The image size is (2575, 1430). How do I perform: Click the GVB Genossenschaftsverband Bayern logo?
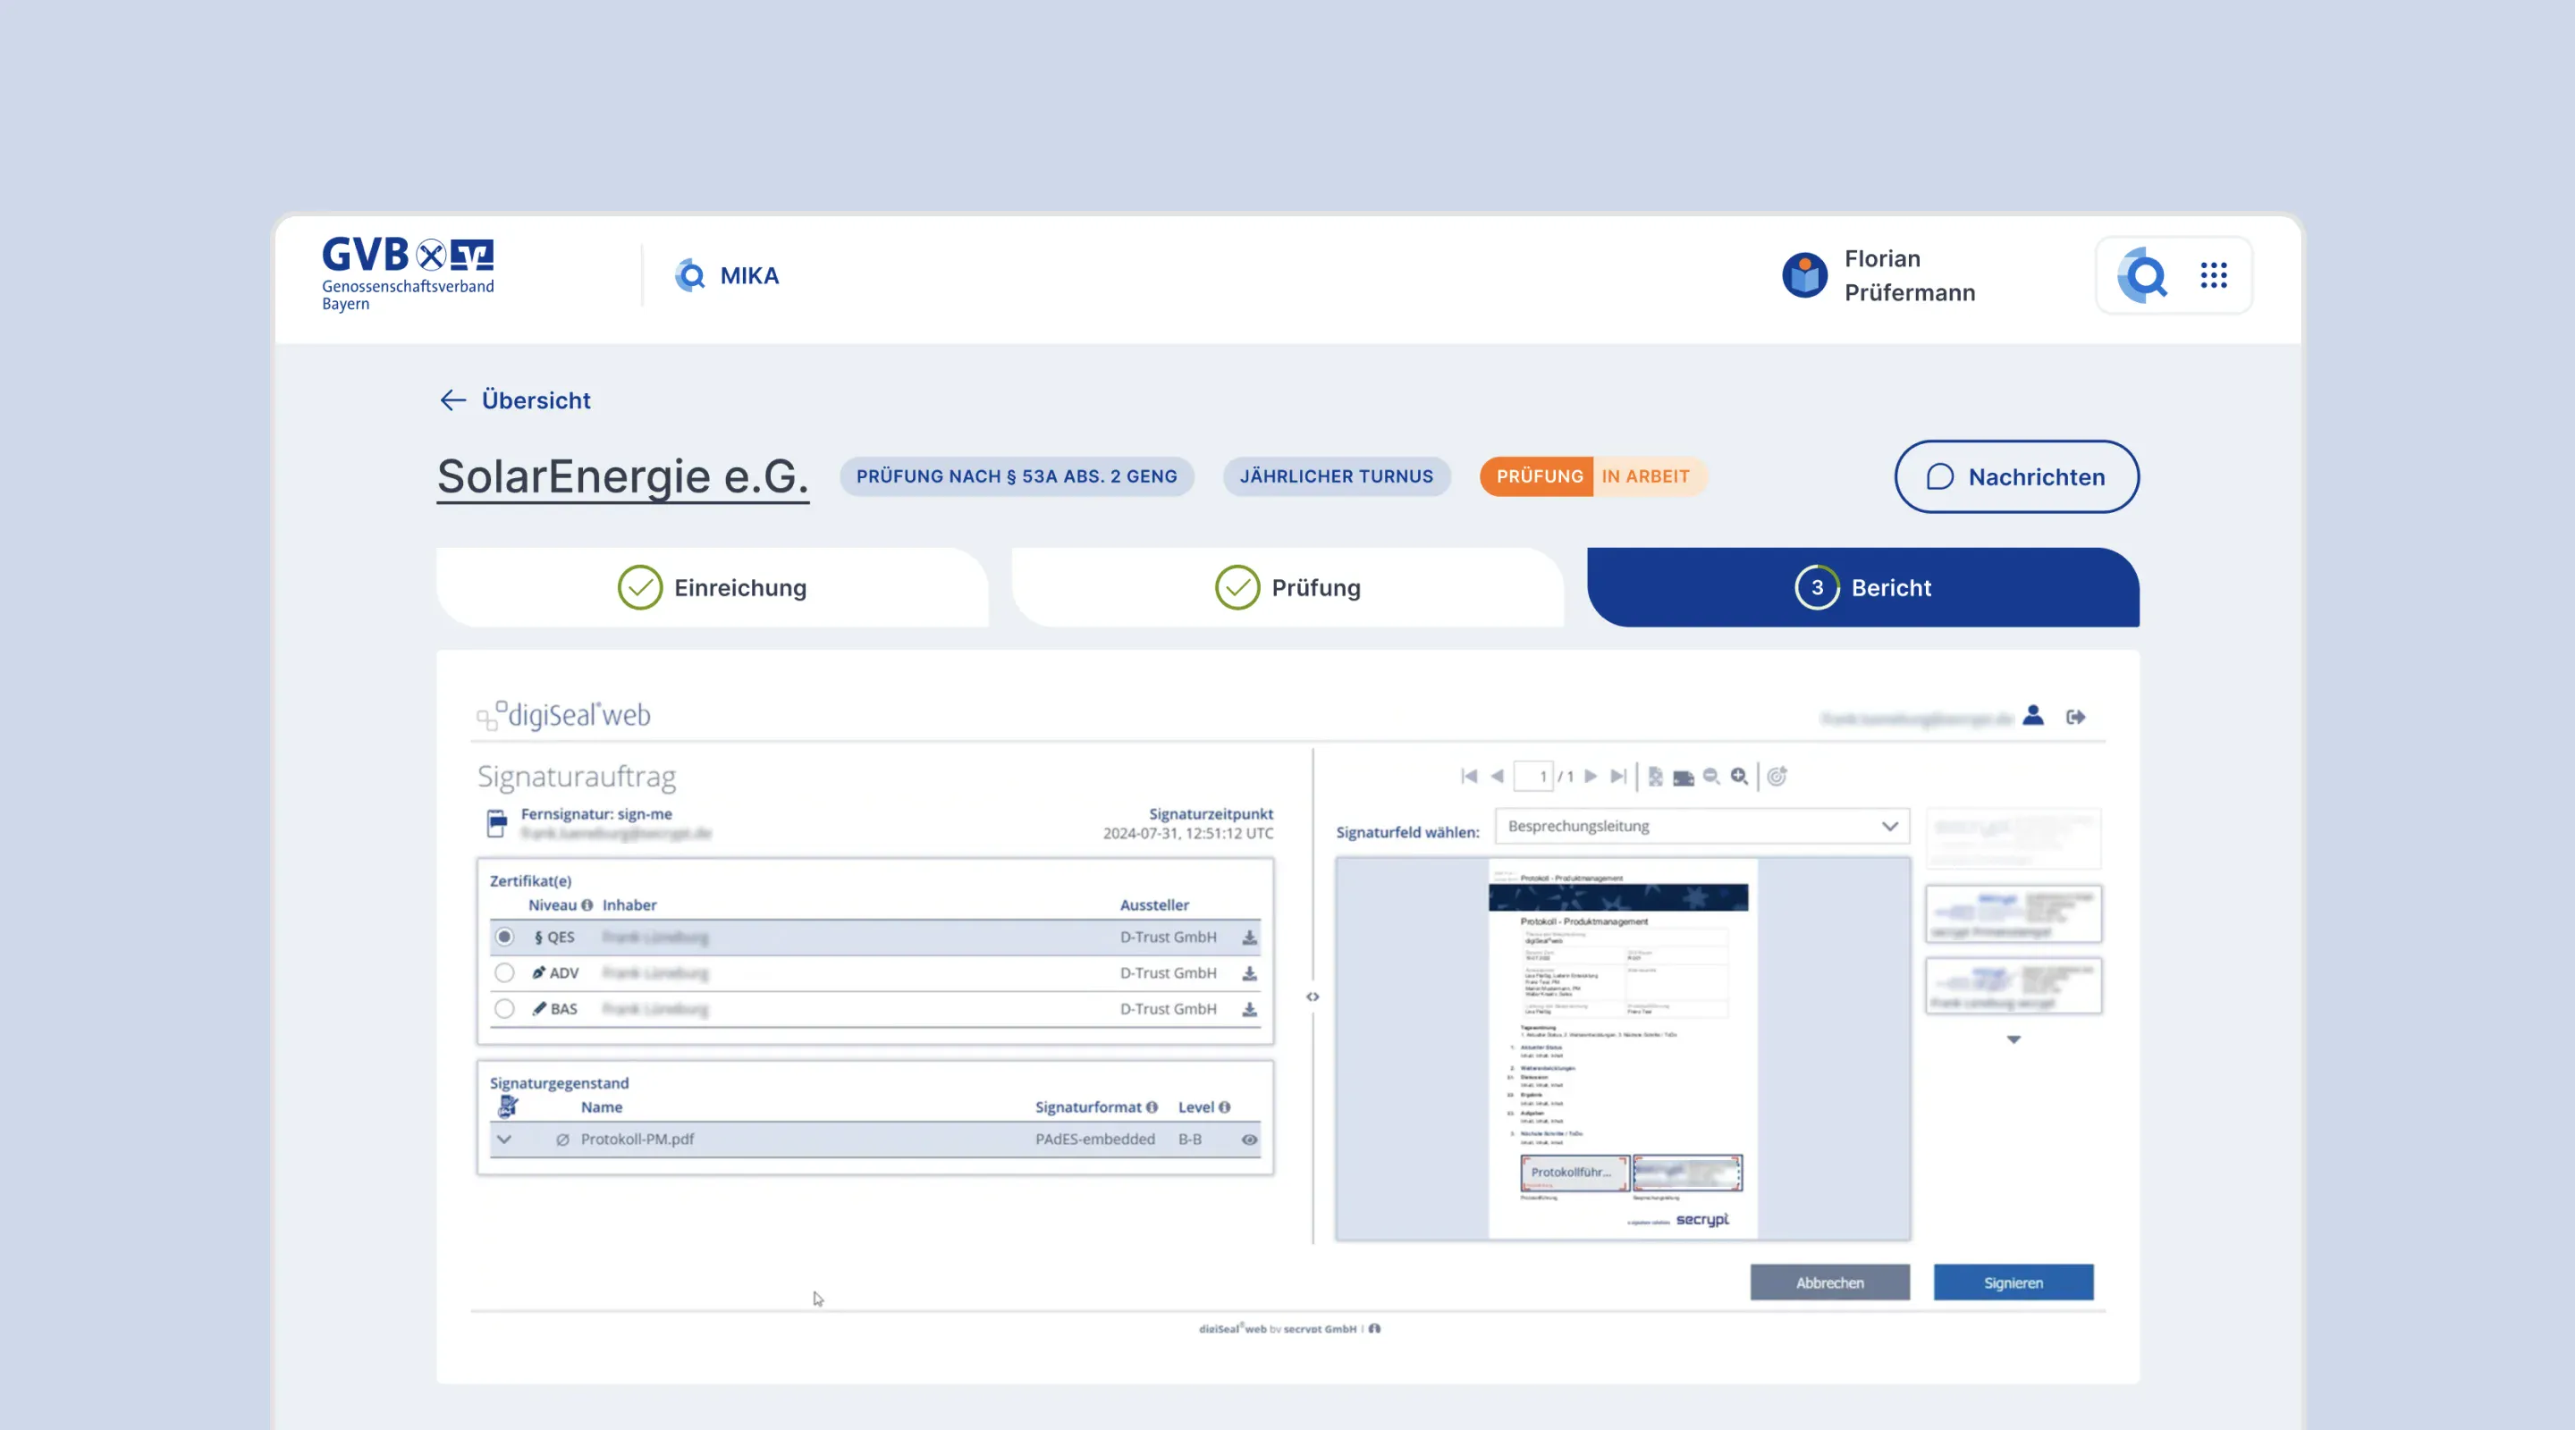[408, 274]
